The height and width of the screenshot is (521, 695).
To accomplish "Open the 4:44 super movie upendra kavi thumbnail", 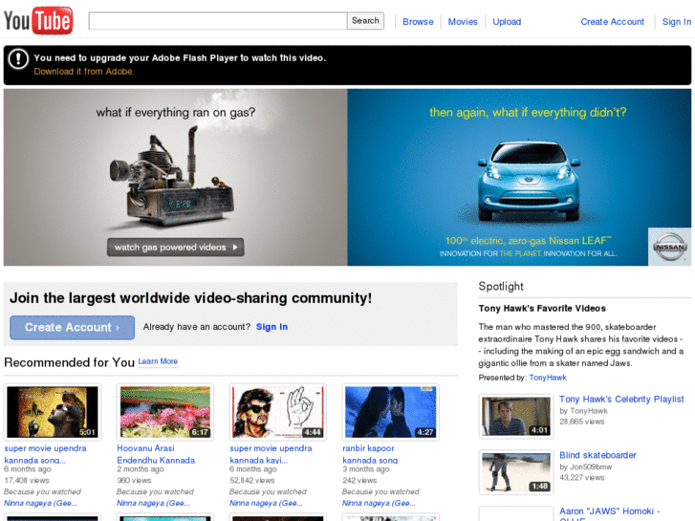I will (x=278, y=412).
